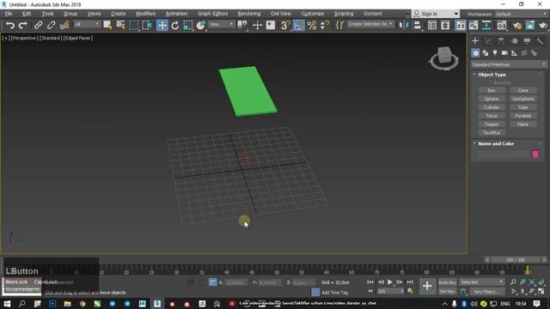Toggle Auto Key animation mode

[447, 282]
